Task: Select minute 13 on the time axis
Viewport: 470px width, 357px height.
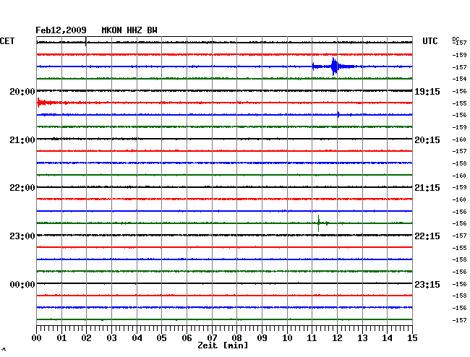Action: coord(362,337)
